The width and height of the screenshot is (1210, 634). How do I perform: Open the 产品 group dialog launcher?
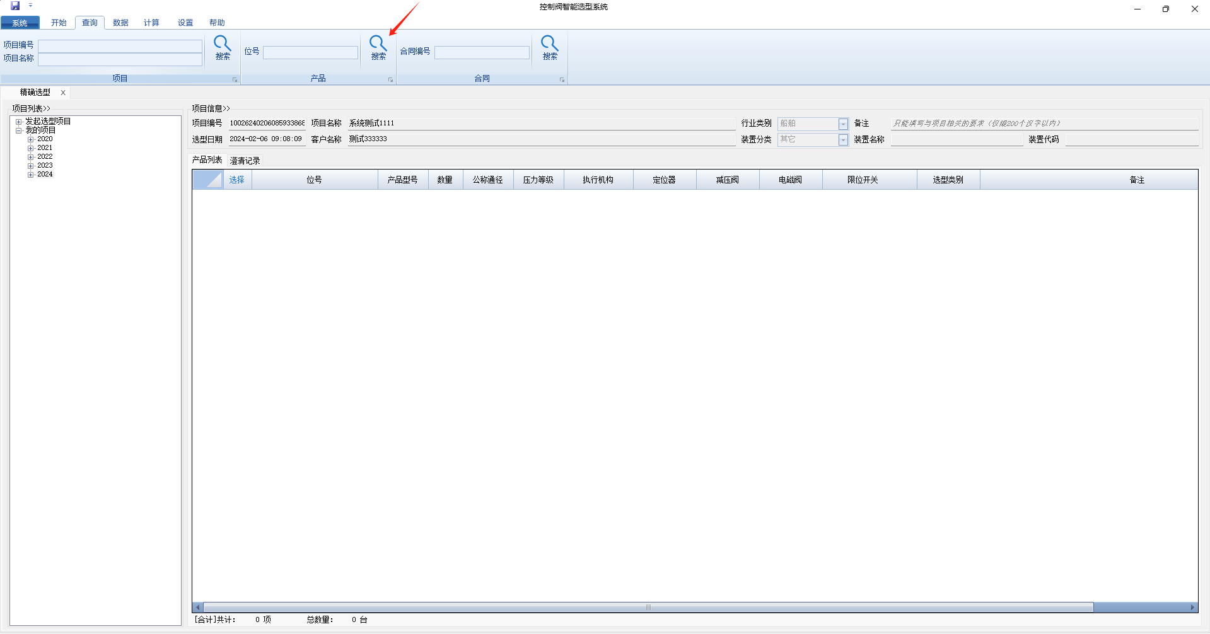(390, 80)
